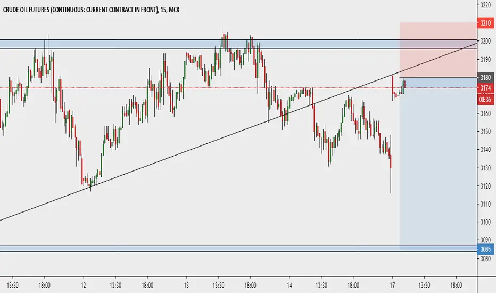Click the red dotted current price line

tap(238, 88)
